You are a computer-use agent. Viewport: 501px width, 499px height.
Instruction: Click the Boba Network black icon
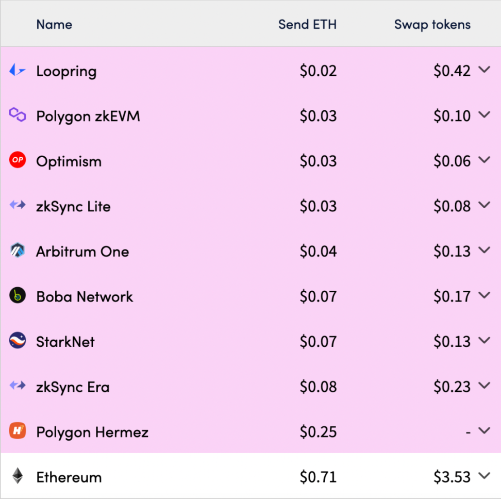tap(17, 295)
